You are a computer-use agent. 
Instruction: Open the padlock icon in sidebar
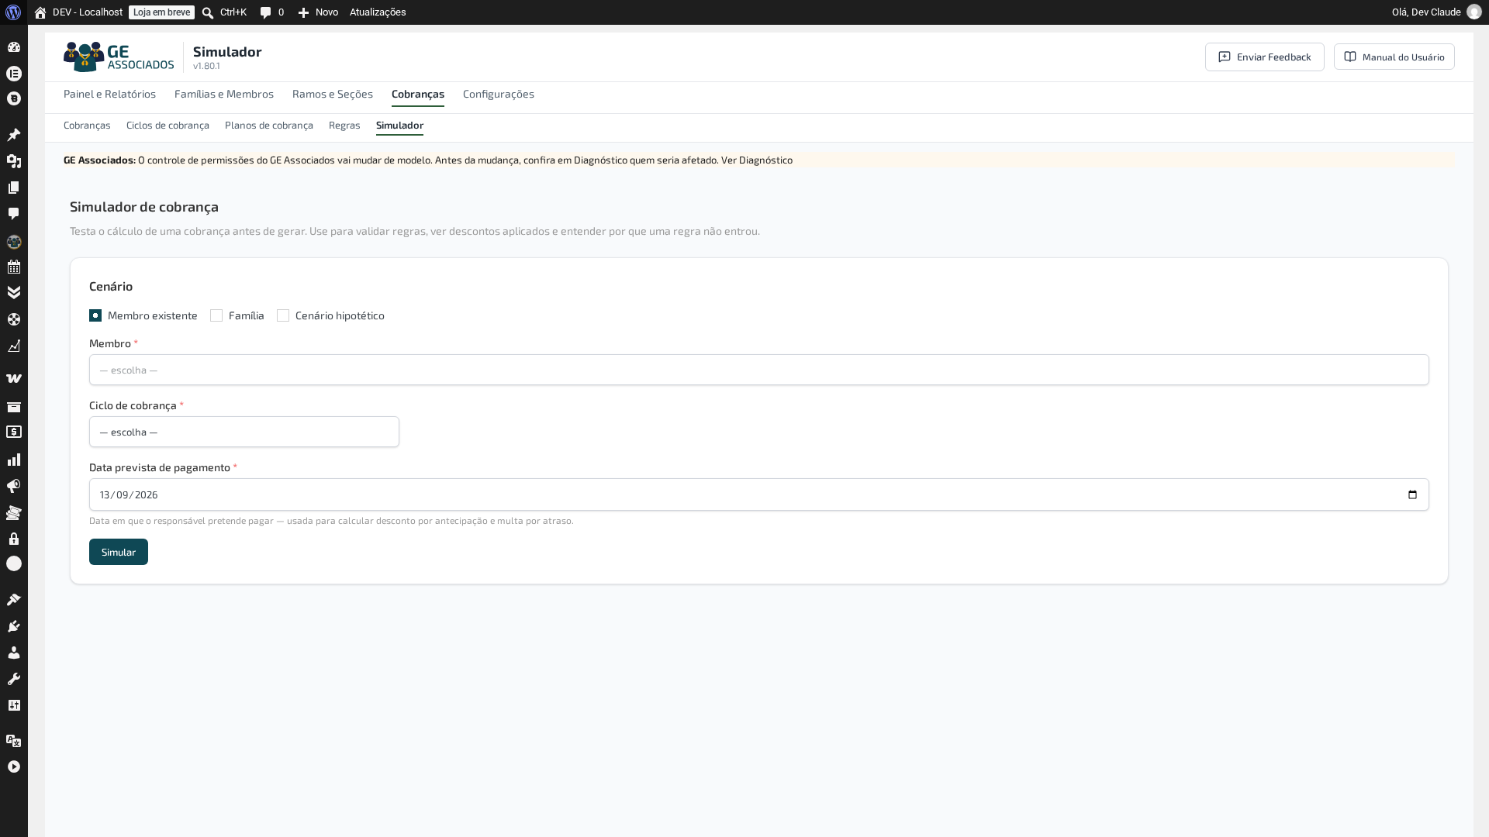pos(14,539)
